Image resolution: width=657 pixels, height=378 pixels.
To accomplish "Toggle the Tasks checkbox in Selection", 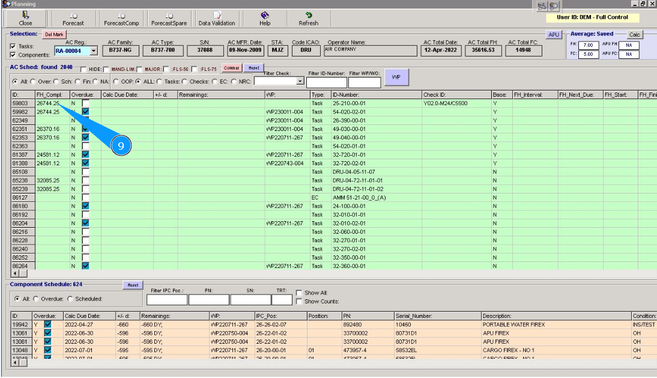I will pyautogui.click(x=13, y=46).
